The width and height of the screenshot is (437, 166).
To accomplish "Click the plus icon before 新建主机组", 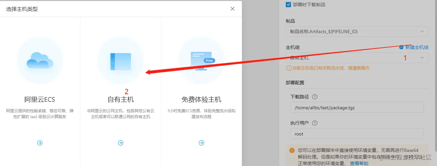I will point(401,47).
